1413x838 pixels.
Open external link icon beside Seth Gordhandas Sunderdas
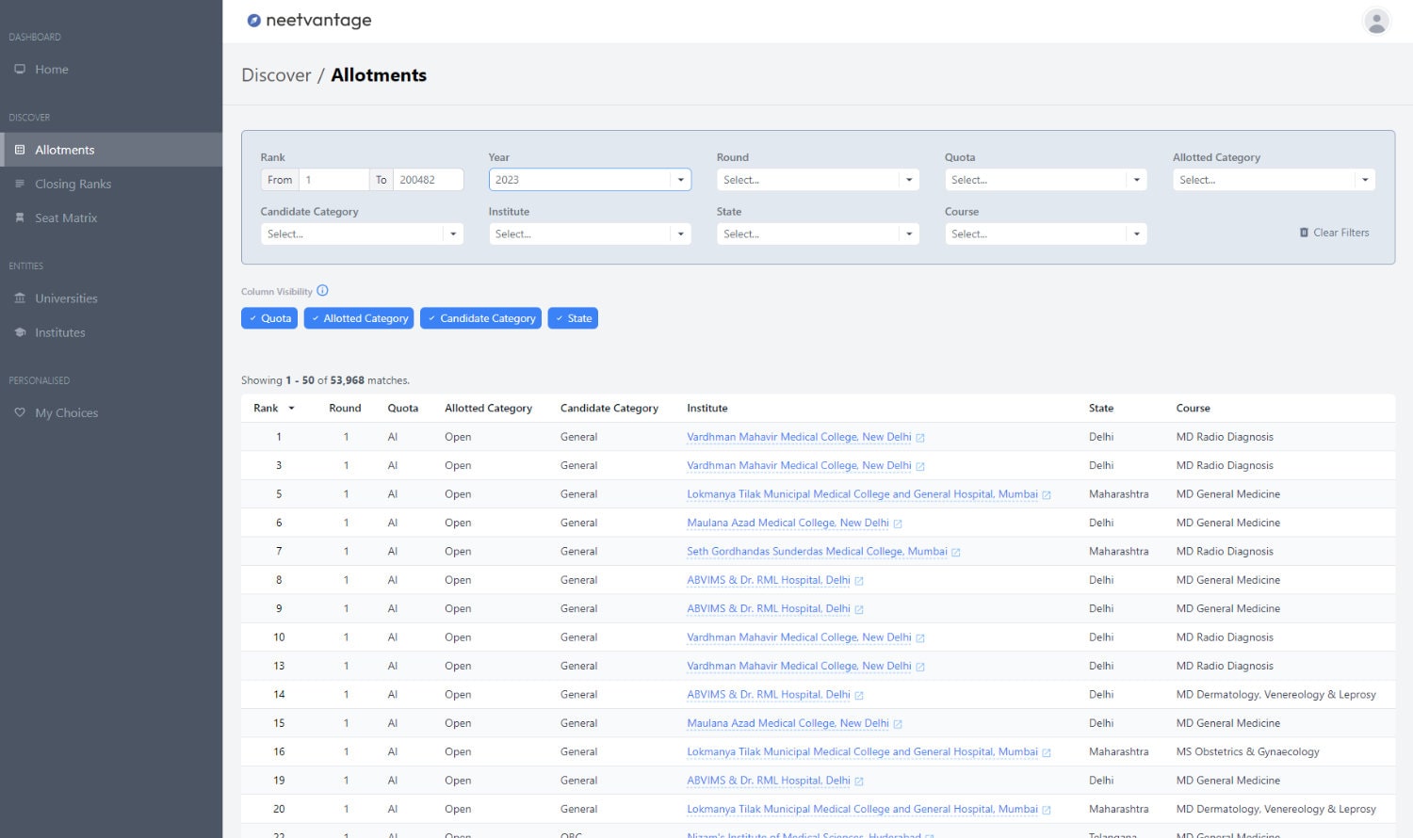click(x=956, y=553)
